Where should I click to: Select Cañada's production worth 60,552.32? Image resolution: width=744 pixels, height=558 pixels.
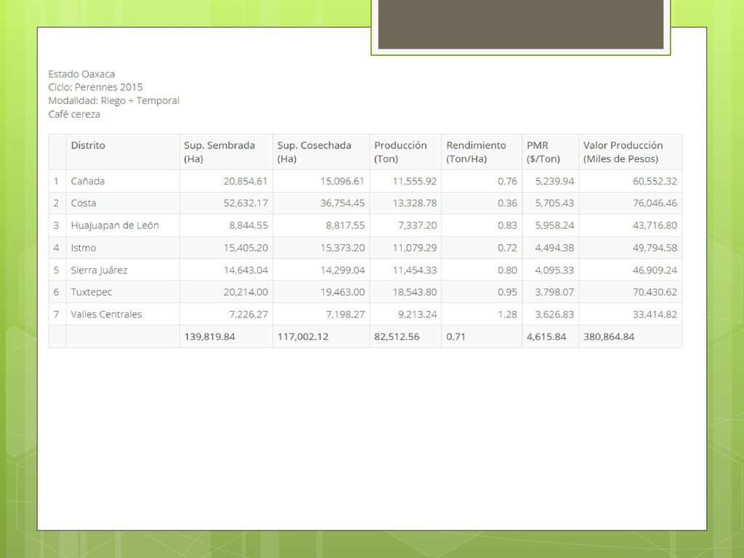point(655,181)
